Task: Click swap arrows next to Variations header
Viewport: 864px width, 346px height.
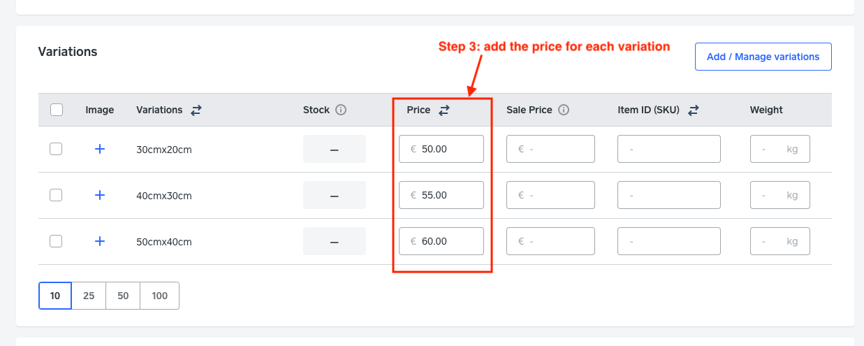Action: [196, 110]
